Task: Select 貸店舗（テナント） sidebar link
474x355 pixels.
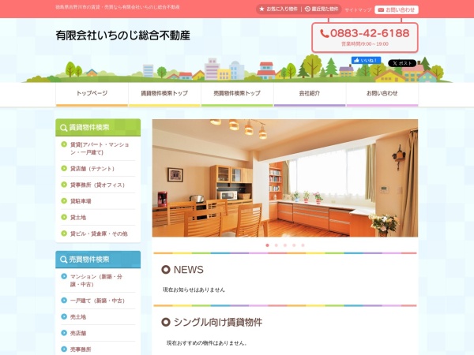Action: pos(92,169)
